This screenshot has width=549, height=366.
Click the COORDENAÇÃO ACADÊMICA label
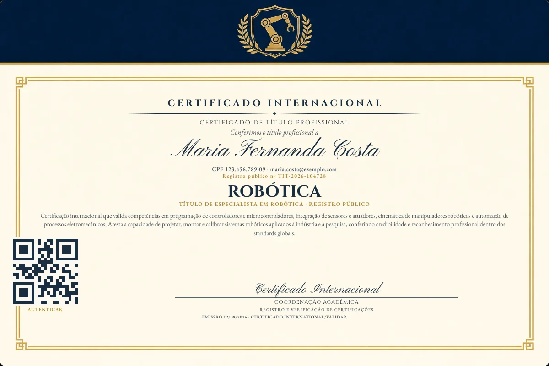[317, 302]
